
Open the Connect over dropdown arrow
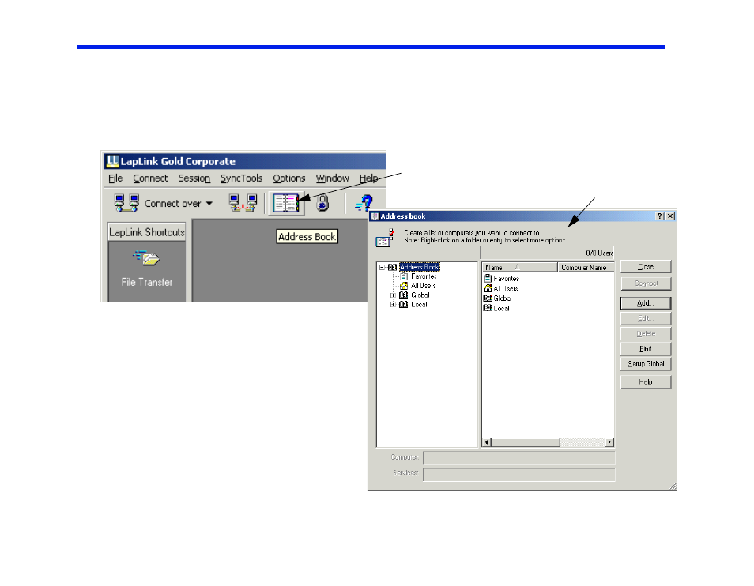coord(209,204)
